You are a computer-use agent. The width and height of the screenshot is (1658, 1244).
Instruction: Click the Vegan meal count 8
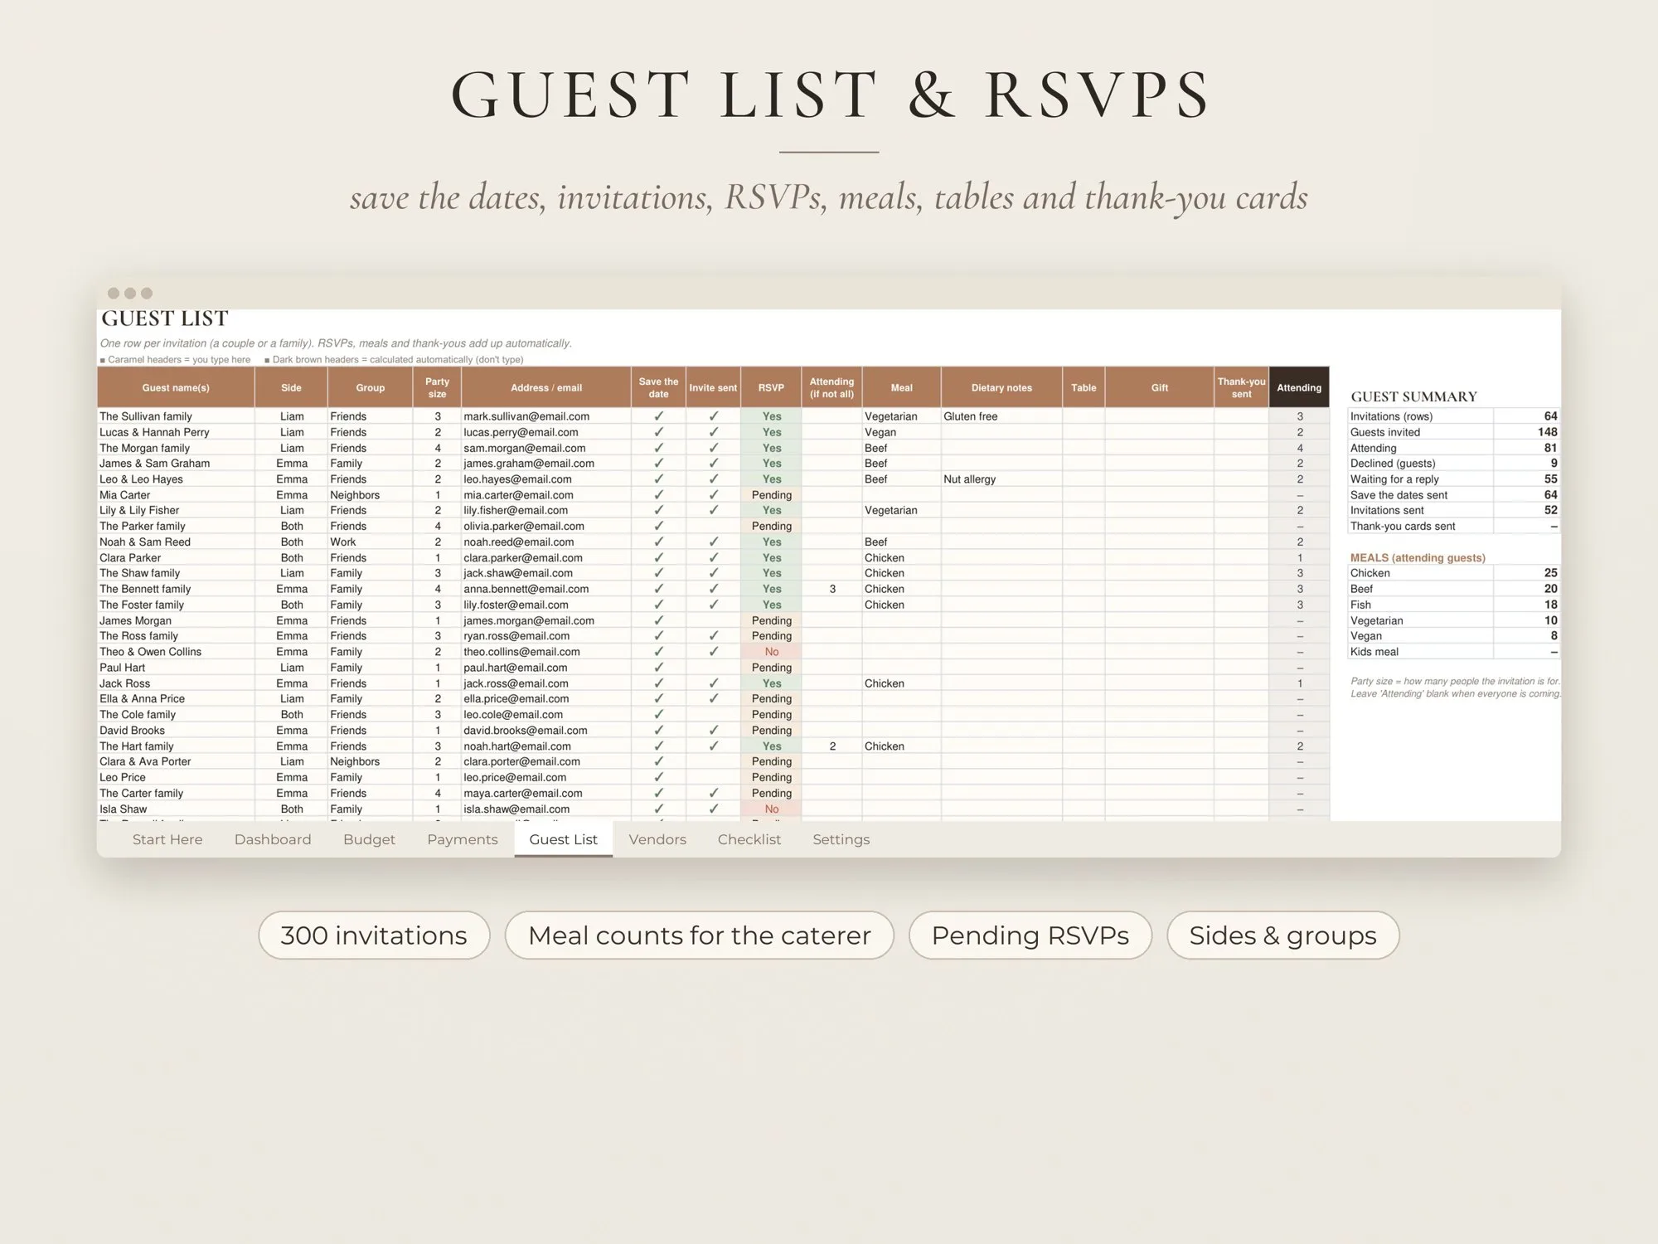coord(1554,636)
